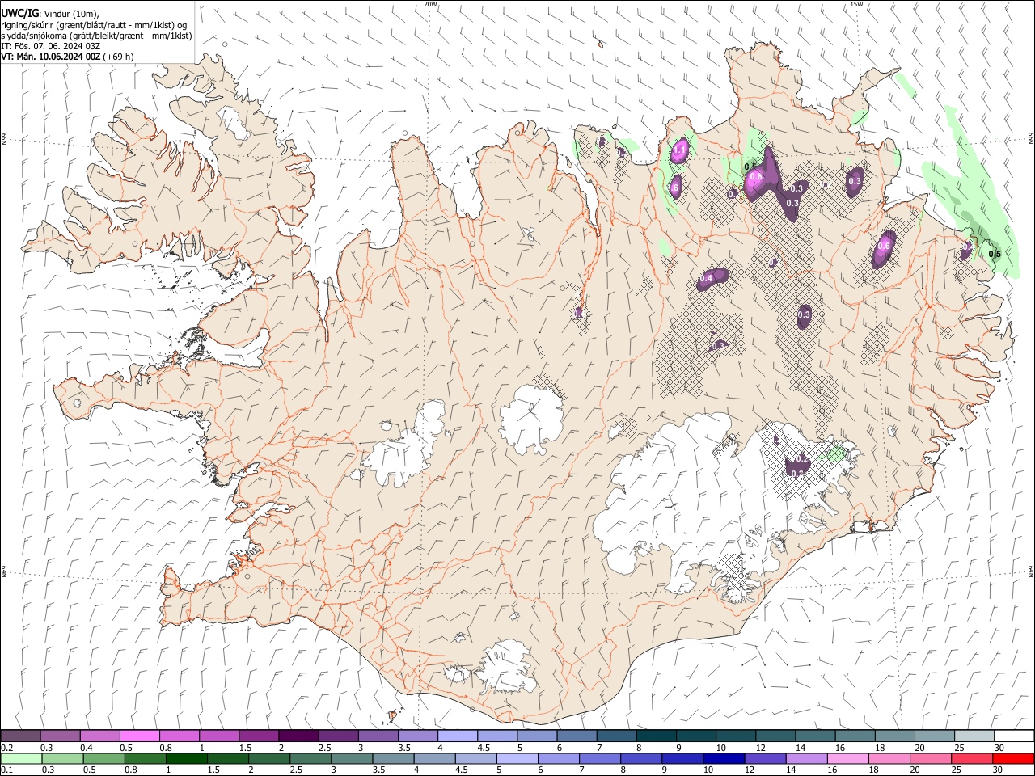Image resolution: width=1035 pixels, height=776 pixels.
Task: Pick violet lower swatch labelled 12
Action: [765, 758]
